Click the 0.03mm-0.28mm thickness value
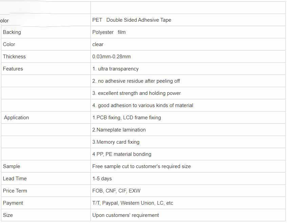 pos(111,57)
